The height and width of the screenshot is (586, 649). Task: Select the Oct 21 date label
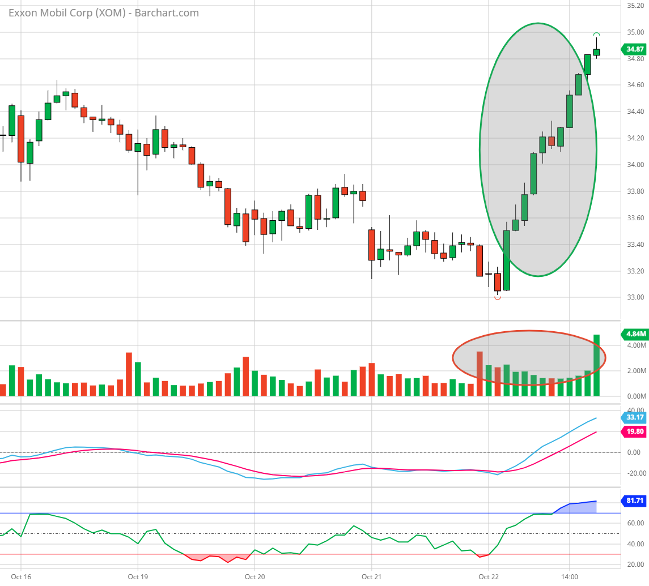point(372,576)
